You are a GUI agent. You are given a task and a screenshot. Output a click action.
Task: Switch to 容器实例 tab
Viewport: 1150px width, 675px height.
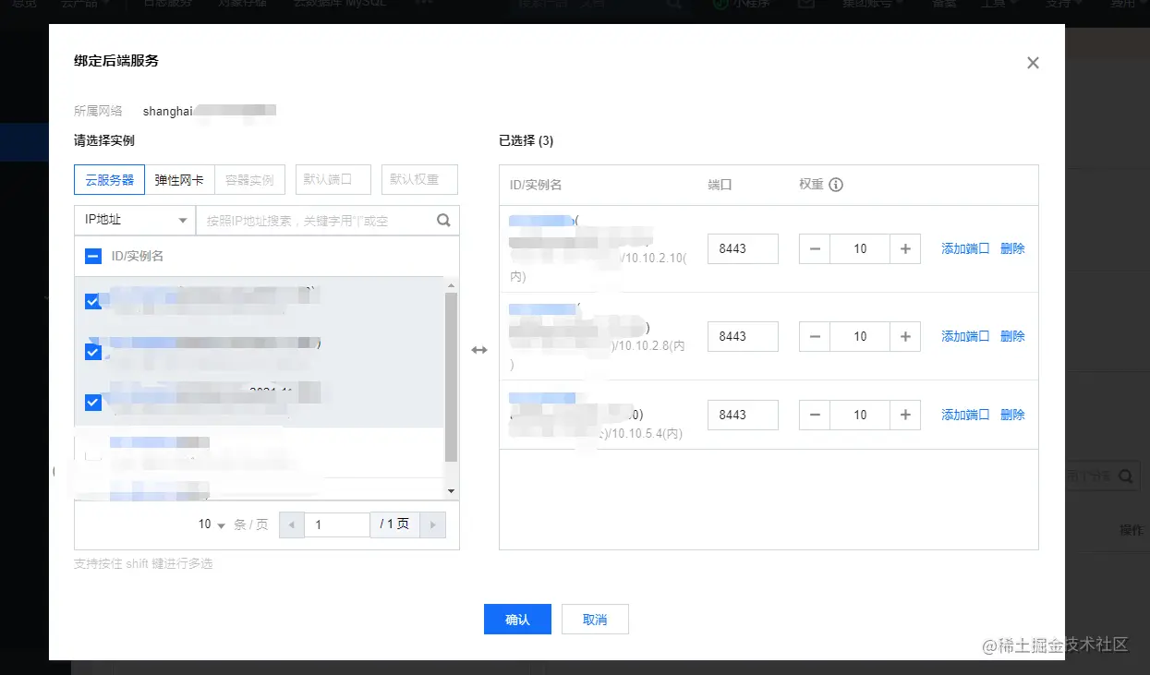(x=249, y=180)
